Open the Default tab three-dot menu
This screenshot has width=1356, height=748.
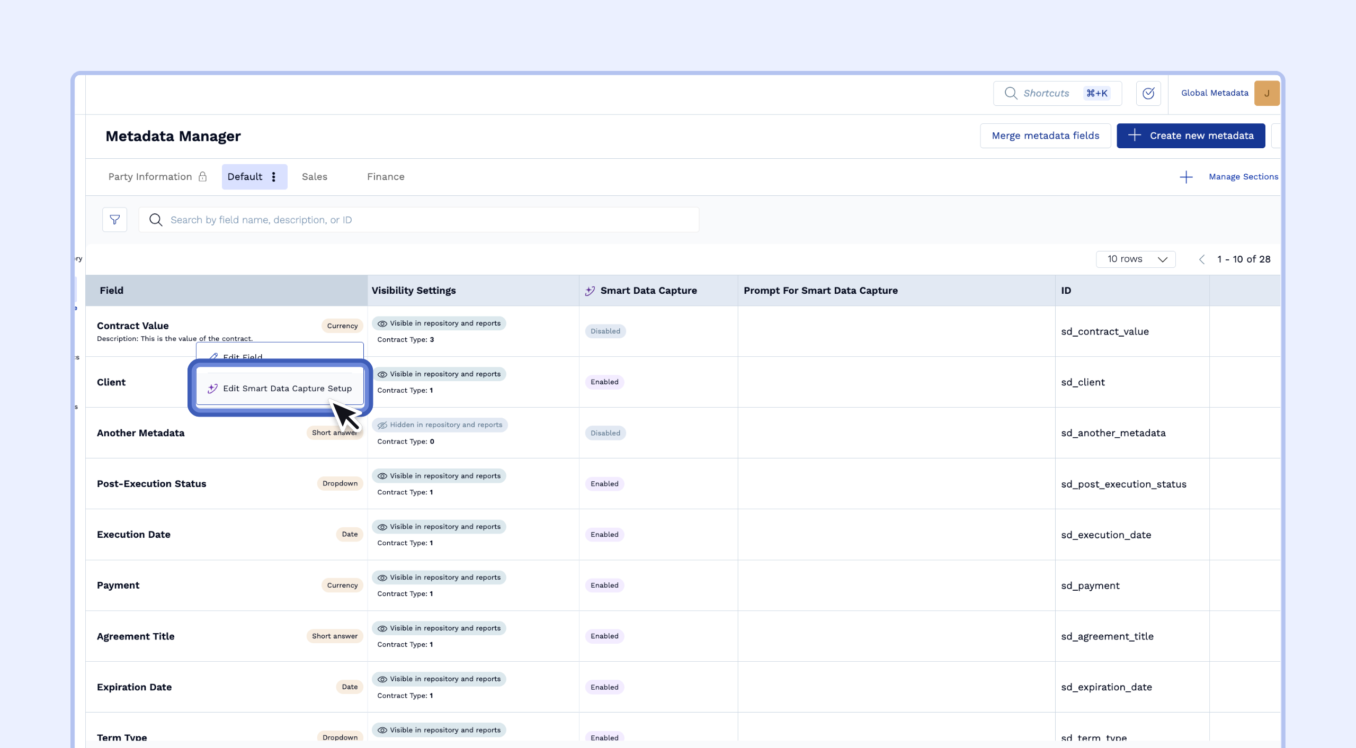point(273,177)
